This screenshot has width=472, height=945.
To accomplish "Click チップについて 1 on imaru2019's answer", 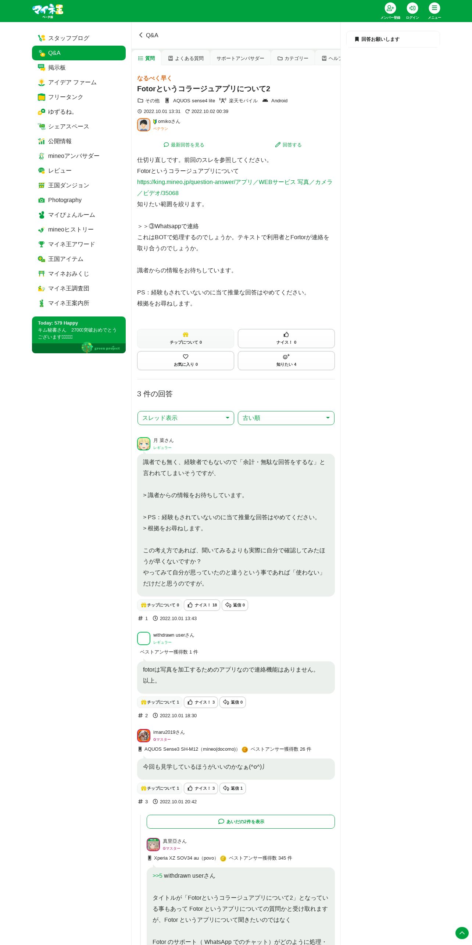I will tap(160, 788).
